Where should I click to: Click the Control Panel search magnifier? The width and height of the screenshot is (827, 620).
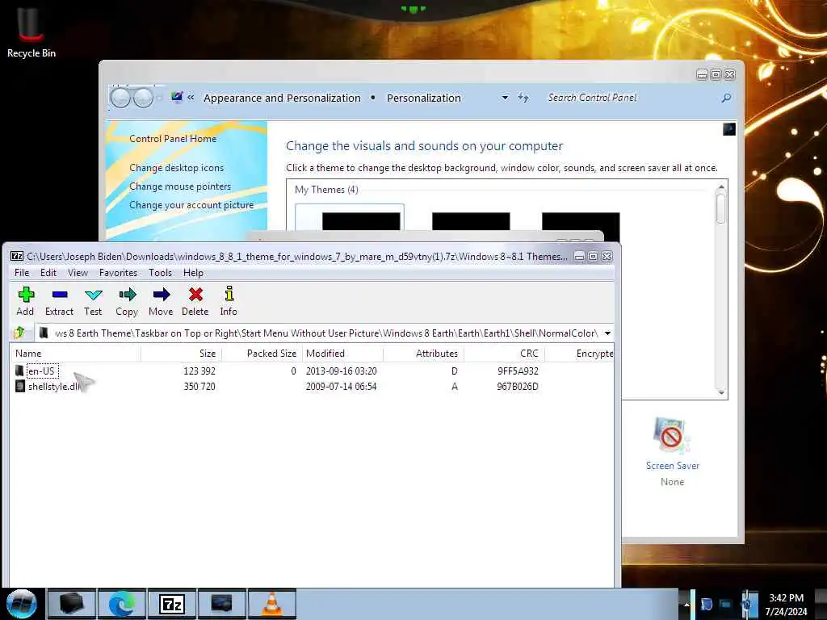[726, 98]
